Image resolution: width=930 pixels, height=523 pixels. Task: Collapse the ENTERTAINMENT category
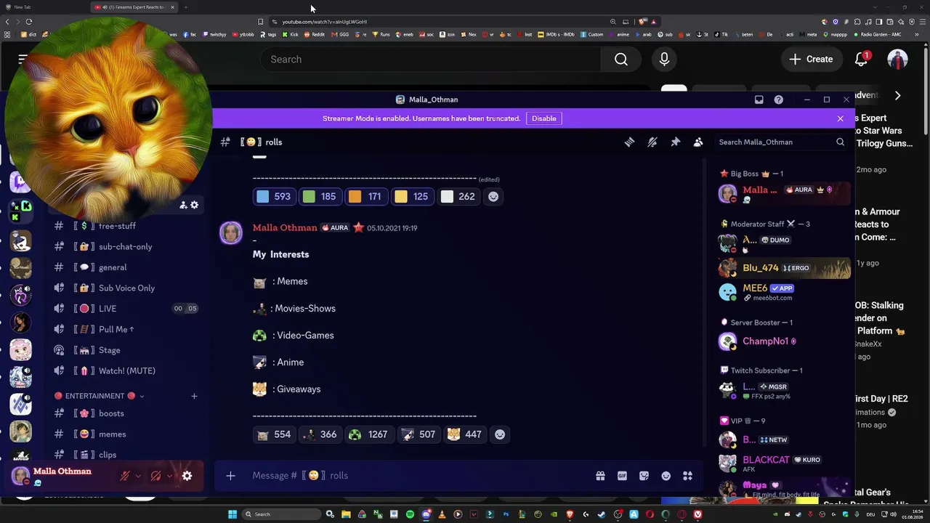(x=99, y=396)
